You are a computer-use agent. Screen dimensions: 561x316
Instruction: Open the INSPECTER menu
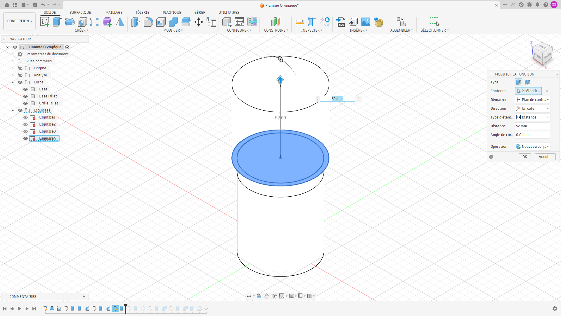(312, 30)
